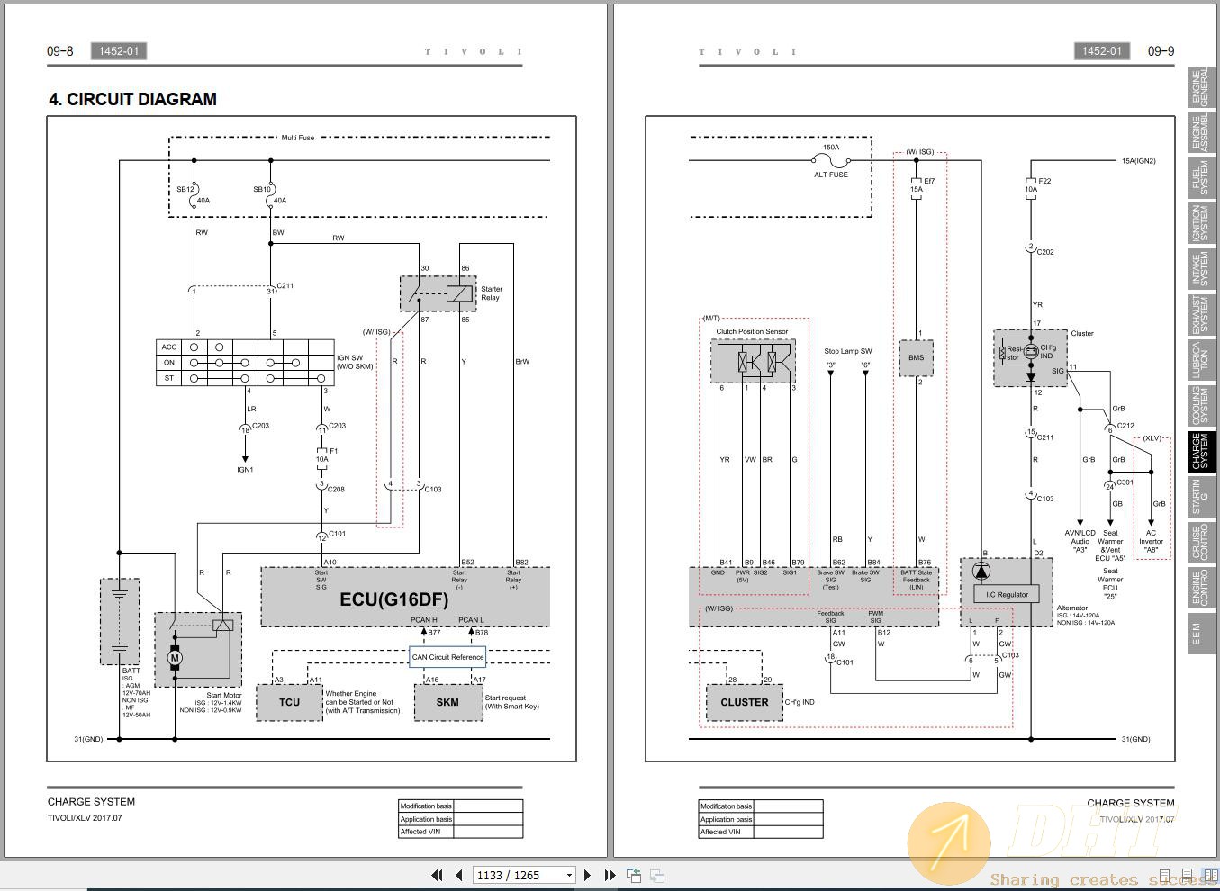Open the page number dropdown arrow

569,875
